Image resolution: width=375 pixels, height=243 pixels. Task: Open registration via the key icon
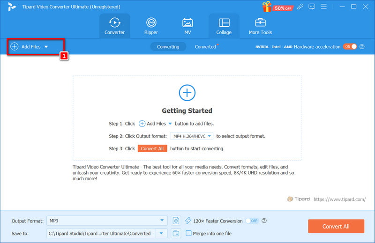300,7
